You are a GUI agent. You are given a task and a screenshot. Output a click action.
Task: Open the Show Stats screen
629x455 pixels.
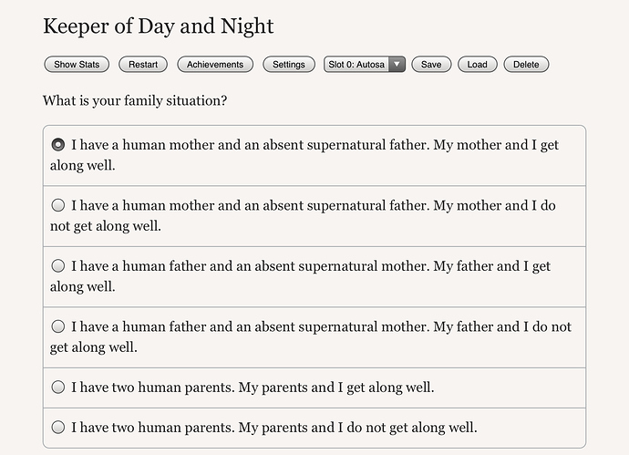[77, 65]
